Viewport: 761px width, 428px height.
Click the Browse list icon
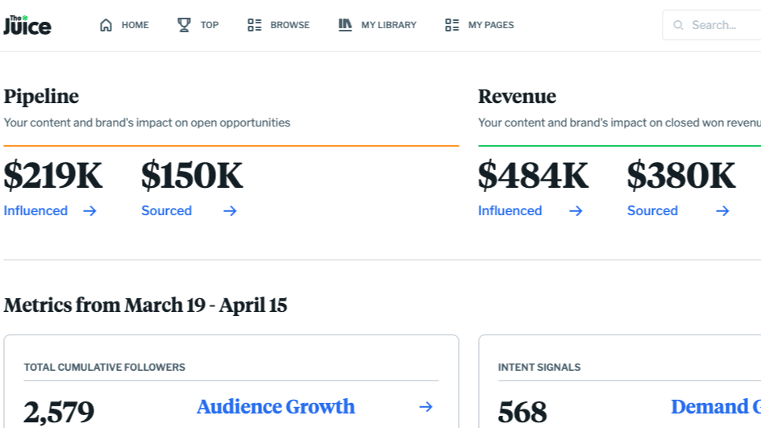click(x=255, y=25)
